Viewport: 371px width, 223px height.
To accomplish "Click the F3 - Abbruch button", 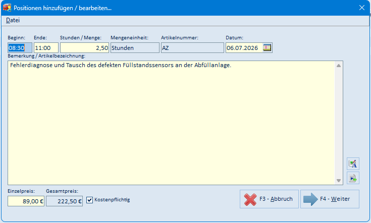I will [269, 199].
